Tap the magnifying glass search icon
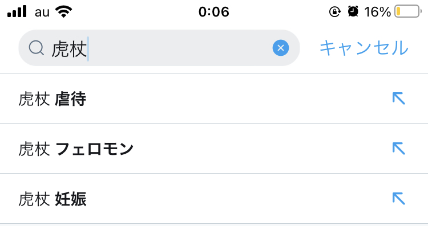The height and width of the screenshot is (226, 428). click(37, 48)
